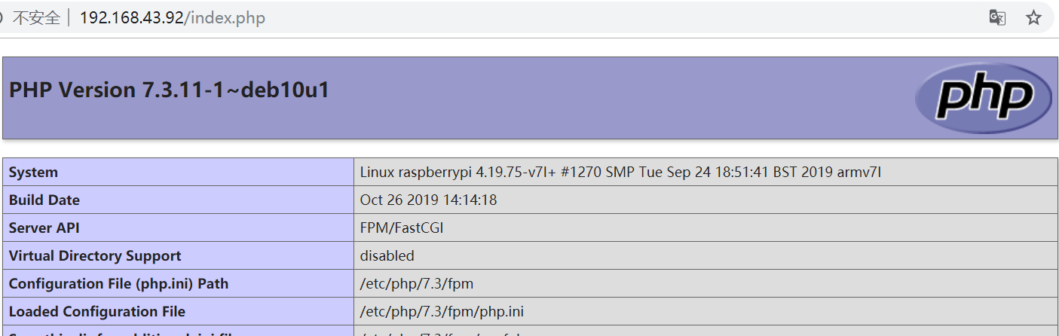The width and height of the screenshot is (1059, 336).
Task: Click the /etc/php/7.3/fpm path value
Action: (417, 284)
